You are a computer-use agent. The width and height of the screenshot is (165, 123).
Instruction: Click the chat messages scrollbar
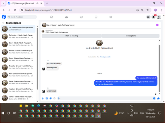(x=159, y=68)
